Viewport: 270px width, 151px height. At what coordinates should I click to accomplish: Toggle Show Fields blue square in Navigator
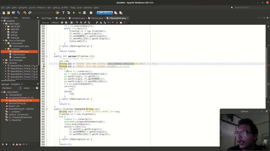pos(7,144)
